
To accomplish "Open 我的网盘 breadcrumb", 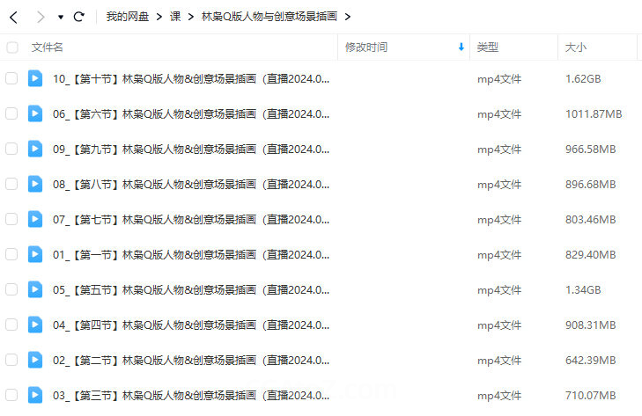I will point(128,17).
